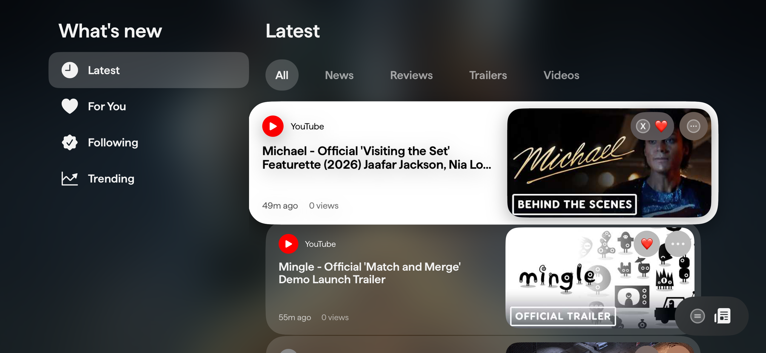
Task: Filter feed by Trailers
Action: (488, 75)
